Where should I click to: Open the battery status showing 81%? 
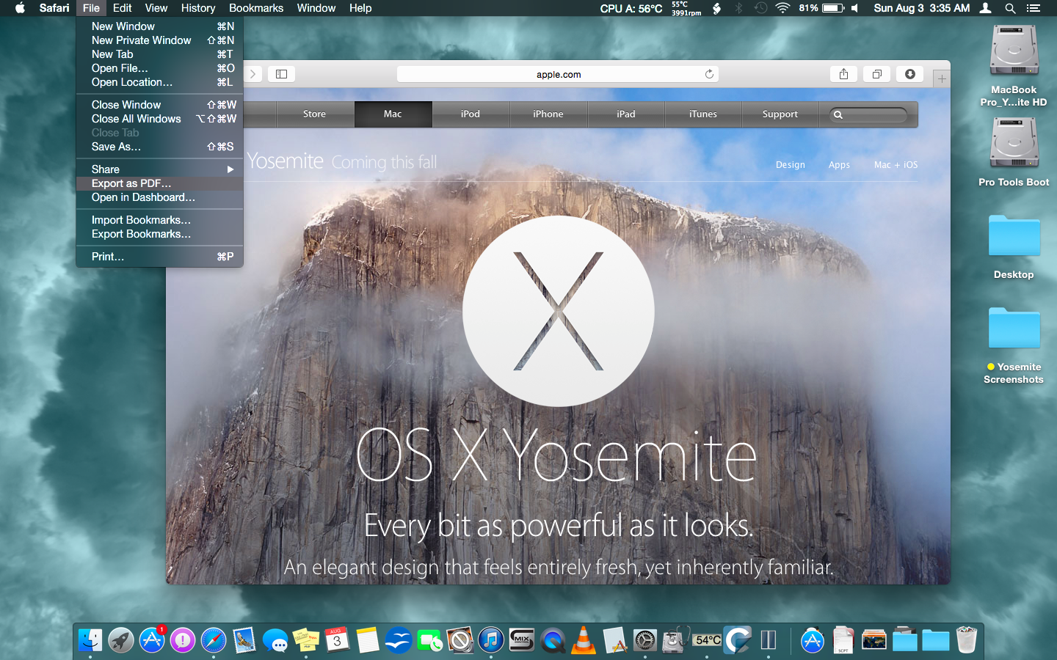tap(821, 8)
